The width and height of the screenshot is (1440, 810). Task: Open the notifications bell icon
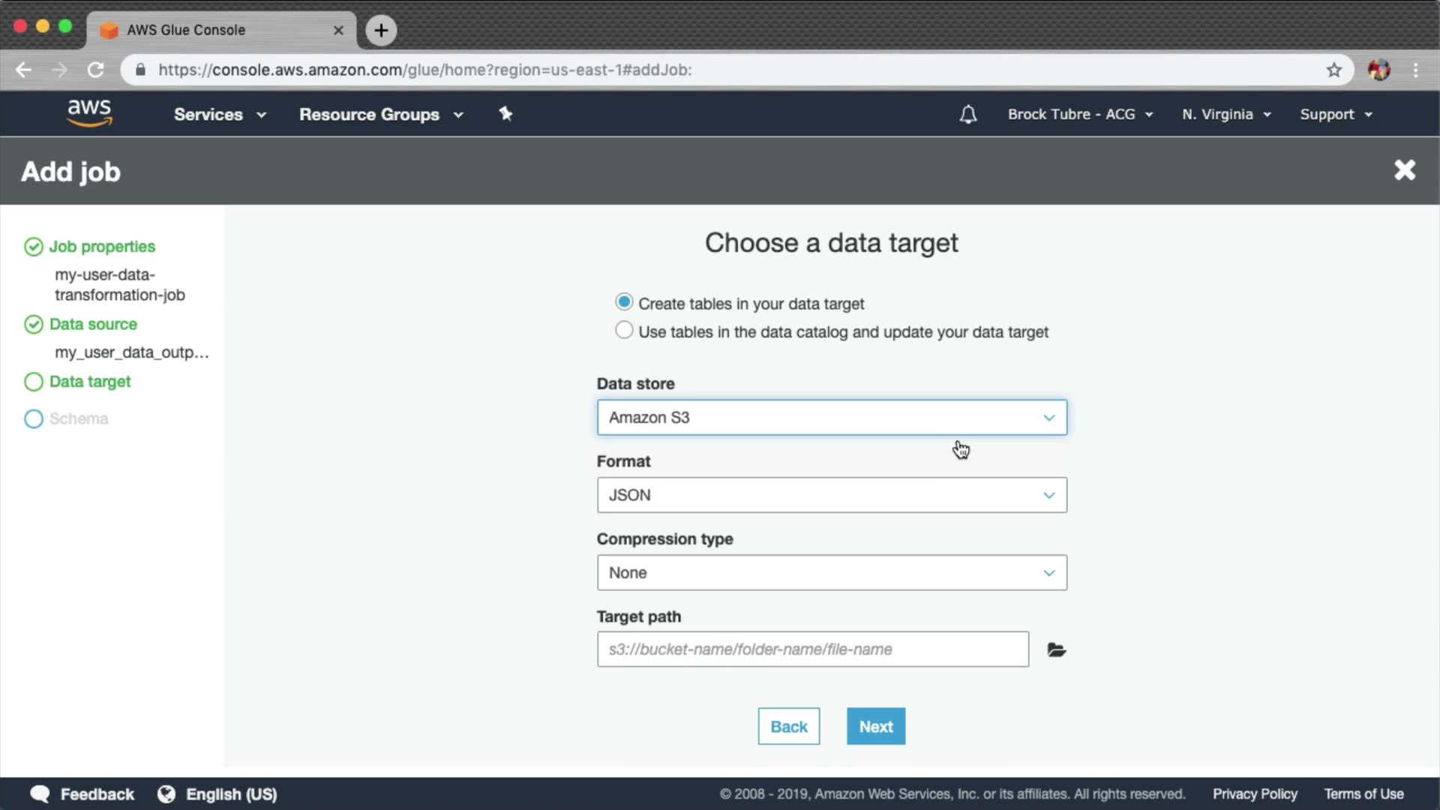click(967, 114)
